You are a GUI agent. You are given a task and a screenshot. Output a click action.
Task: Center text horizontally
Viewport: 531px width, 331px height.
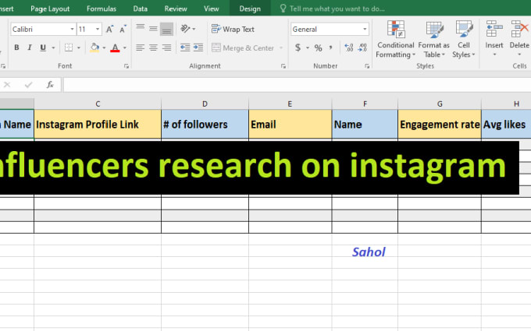[x=153, y=48]
